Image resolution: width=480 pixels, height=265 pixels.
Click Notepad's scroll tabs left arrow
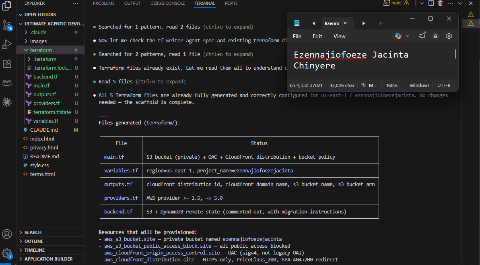click(x=313, y=23)
